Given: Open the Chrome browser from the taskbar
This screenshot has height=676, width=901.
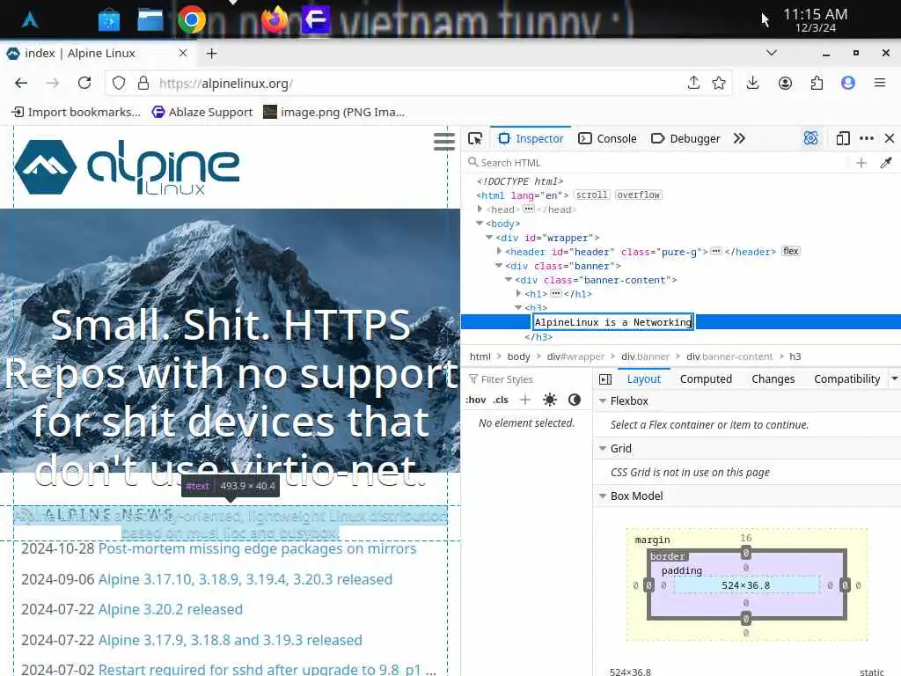Looking at the screenshot, I should (191, 20).
